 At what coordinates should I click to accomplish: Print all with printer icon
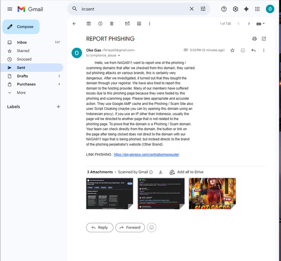[255, 39]
